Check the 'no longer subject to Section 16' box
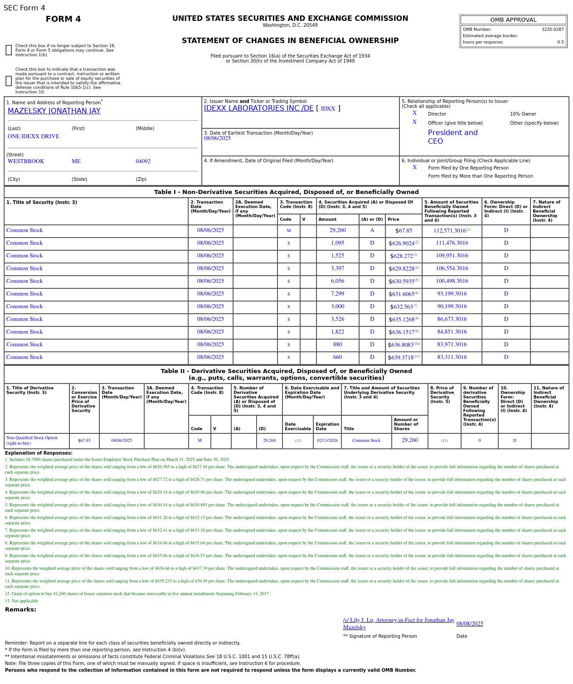This screenshot has height=684, width=573. 9,50
